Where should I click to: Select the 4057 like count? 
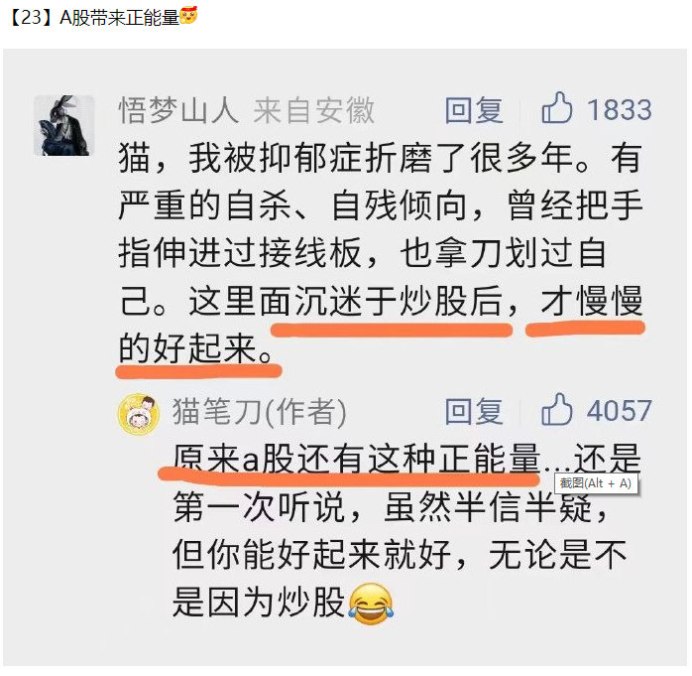620,411
